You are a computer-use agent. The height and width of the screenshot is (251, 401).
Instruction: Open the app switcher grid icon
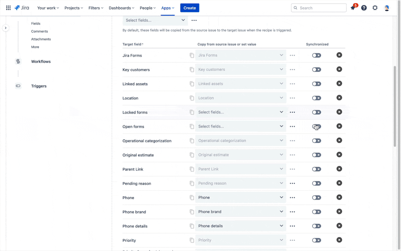(x=8, y=8)
